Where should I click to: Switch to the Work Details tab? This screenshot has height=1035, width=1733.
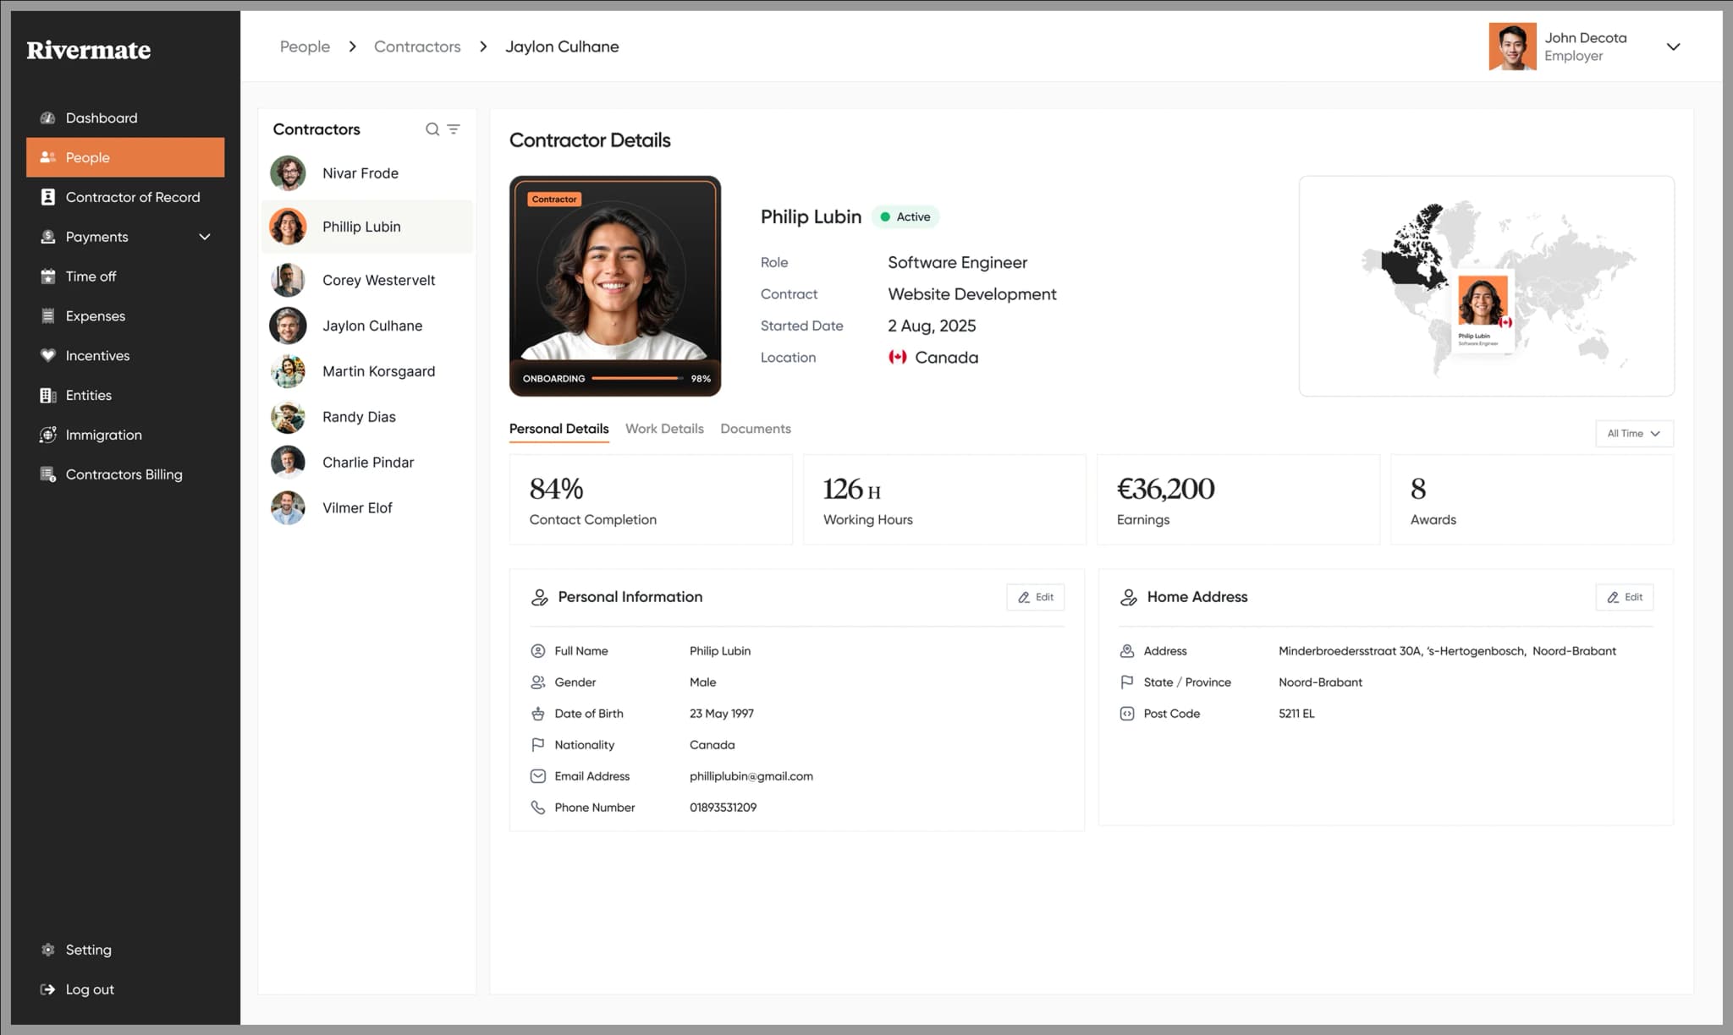pyautogui.click(x=664, y=429)
